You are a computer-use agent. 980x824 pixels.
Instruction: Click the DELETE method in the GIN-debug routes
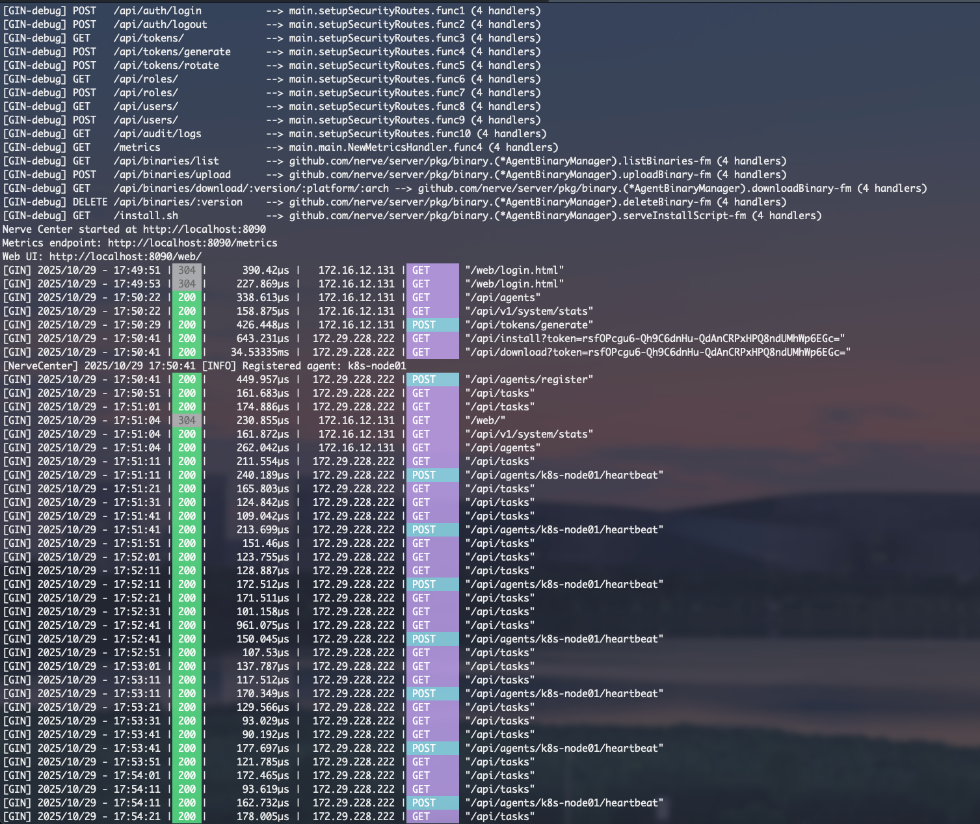tap(90, 202)
